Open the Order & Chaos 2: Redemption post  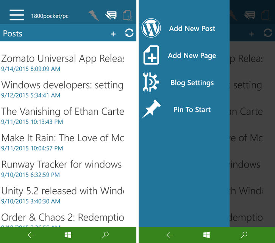62,217
